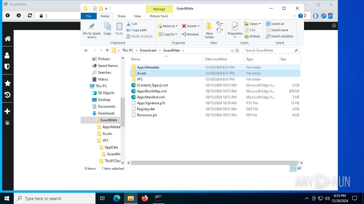Click Paste shortcut option

point(140,36)
